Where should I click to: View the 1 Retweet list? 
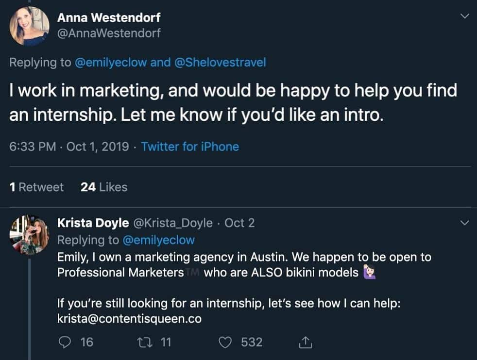36,187
